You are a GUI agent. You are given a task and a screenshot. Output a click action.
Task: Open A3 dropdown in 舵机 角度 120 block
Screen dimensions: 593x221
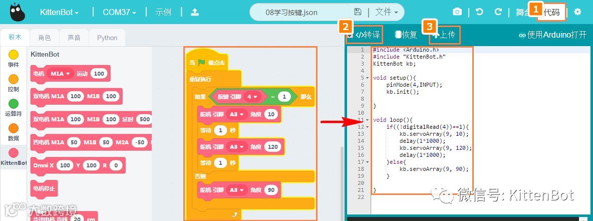point(237,147)
